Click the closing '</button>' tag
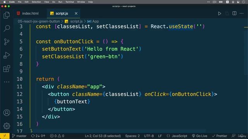248x139 pixels. point(62,109)
